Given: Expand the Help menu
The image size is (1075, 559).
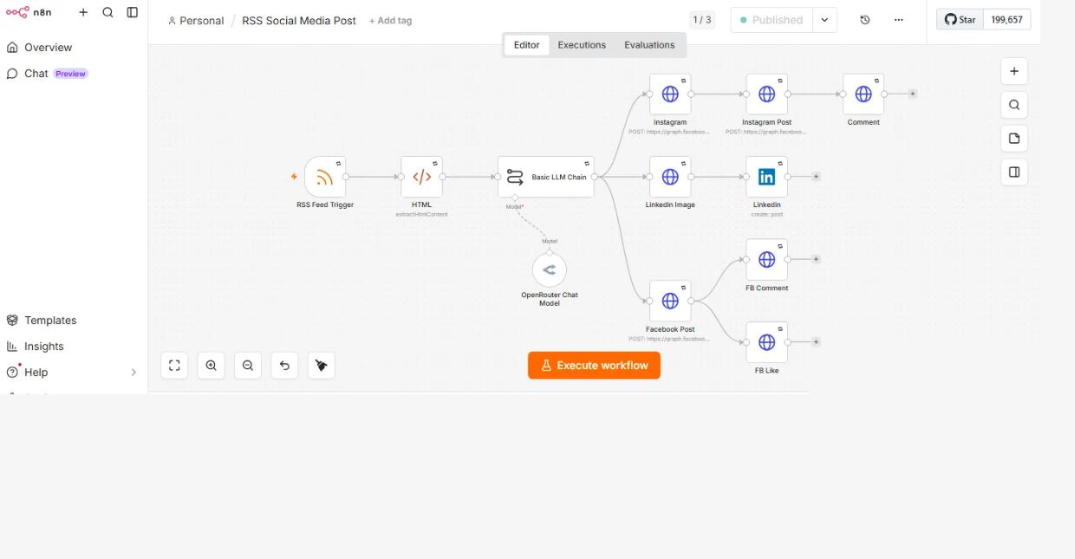Looking at the screenshot, I should click(73, 372).
